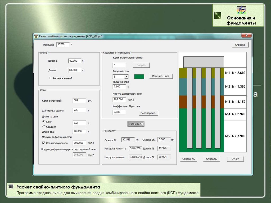Generate a report with the 'Отчёт' button

click(235, 159)
